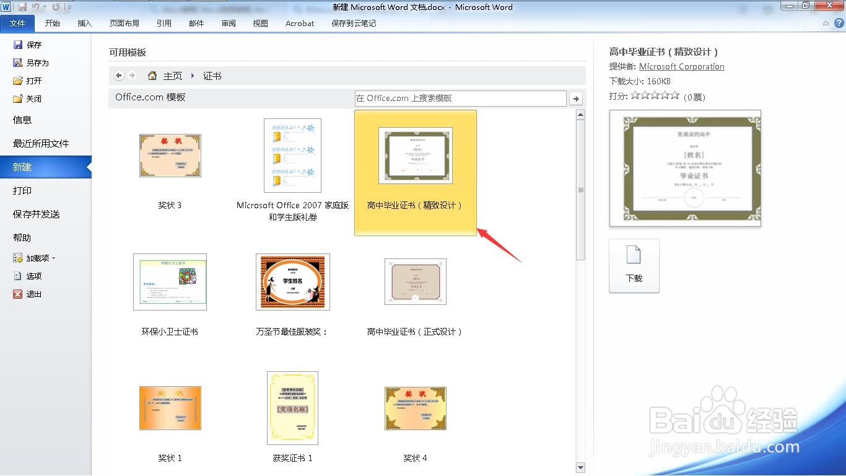Click the template list scroll down arrow

coord(580,467)
